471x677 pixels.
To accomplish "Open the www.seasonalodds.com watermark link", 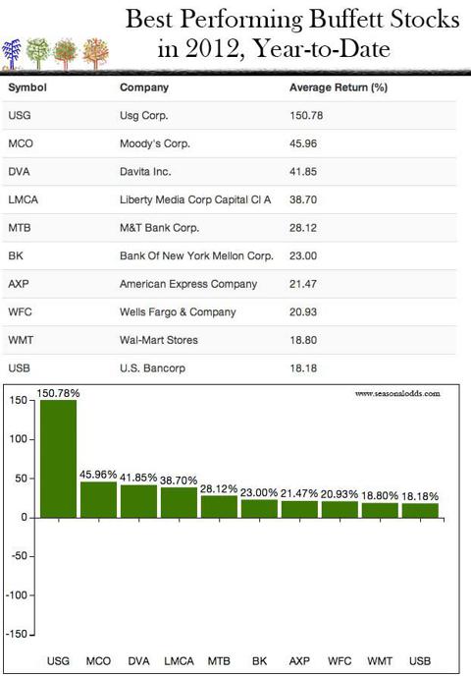I will pyautogui.click(x=397, y=393).
